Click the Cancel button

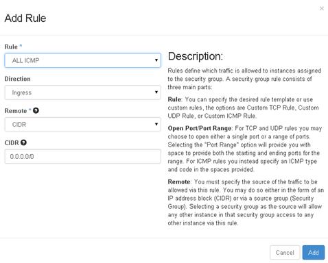pyautogui.click(x=285, y=253)
